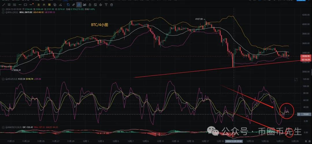Collapse the candle data row toggle
The height and width of the screenshot is (144, 312).
tap(3, 9)
